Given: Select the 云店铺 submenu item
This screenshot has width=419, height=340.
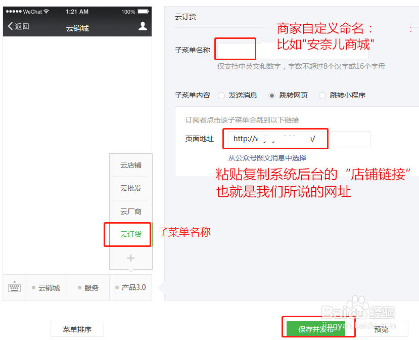Looking at the screenshot, I should (131, 165).
